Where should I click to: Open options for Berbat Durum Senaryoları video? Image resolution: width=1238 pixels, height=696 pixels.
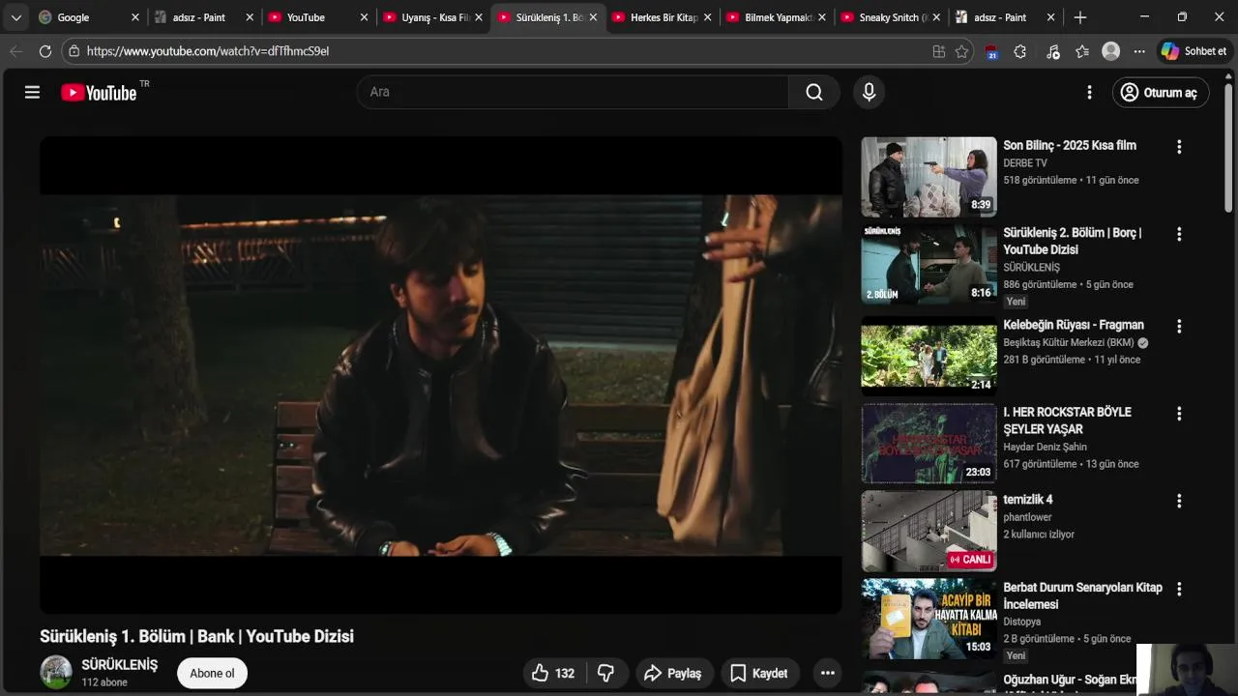coord(1178,589)
